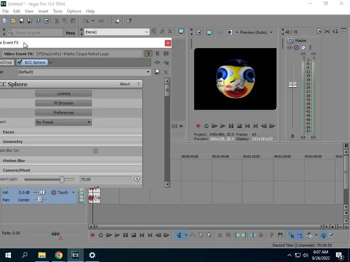350x262 pixels.
Task: Click the Stop button in timeline transport
Action: tap(134, 235)
